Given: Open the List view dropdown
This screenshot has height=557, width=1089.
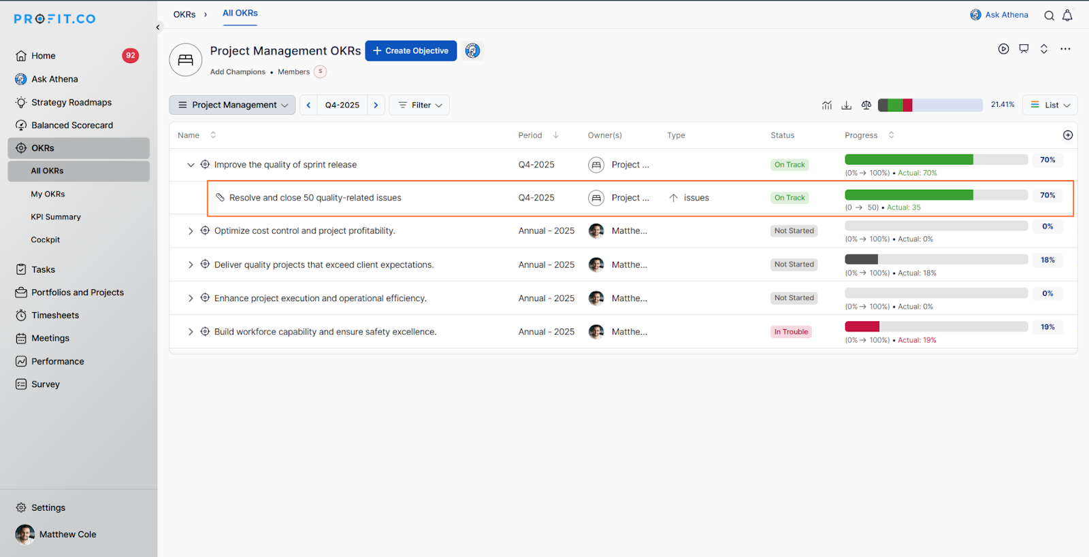Looking at the screenshot, I should (x=1050, y=105).
